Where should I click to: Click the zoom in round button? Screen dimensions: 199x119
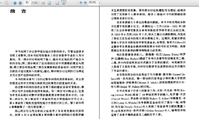pos(86,3)
